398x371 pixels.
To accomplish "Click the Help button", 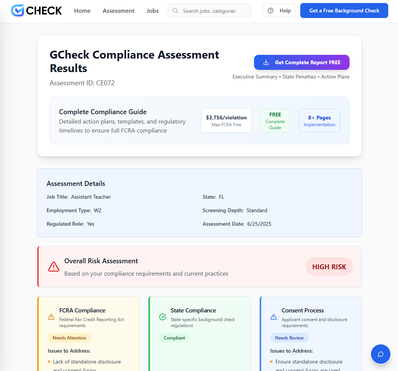I will click(279, 11).
